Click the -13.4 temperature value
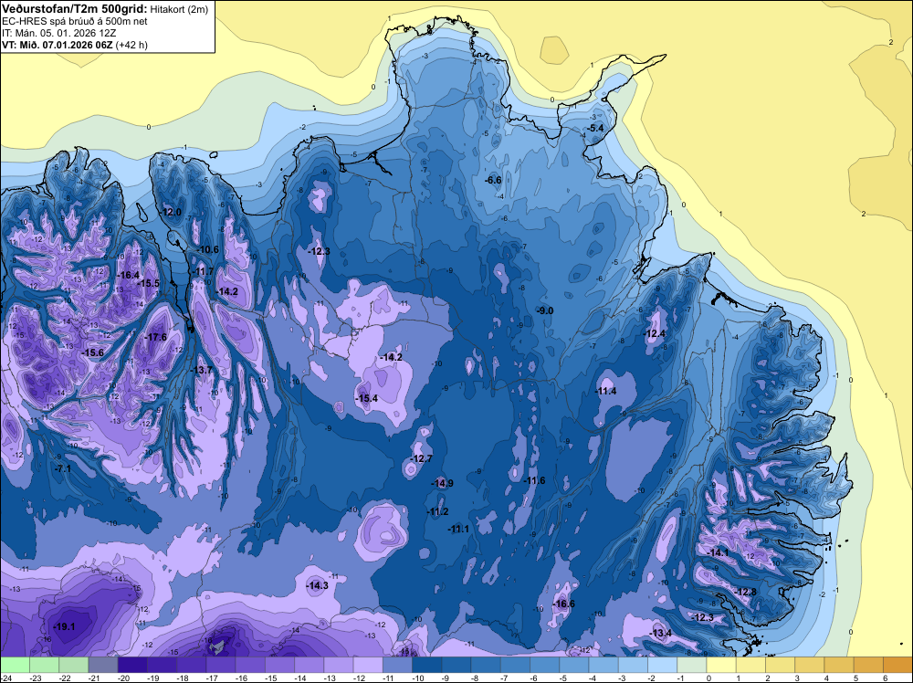Image resolution: width=913 pixels, height=683 pixels. (660, 634)
